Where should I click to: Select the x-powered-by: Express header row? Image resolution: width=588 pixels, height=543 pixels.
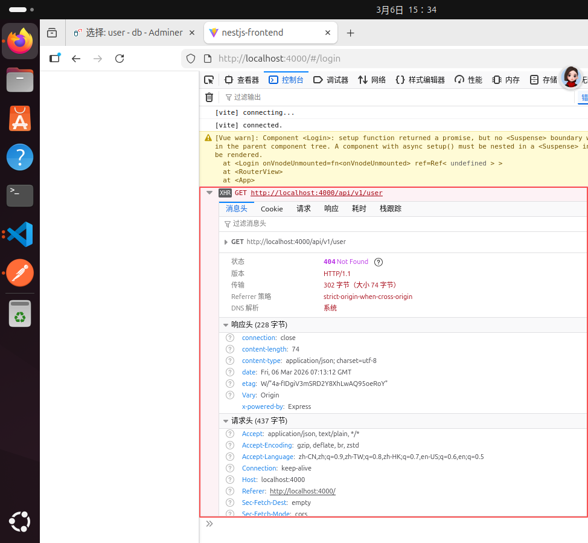click(403, 406)
